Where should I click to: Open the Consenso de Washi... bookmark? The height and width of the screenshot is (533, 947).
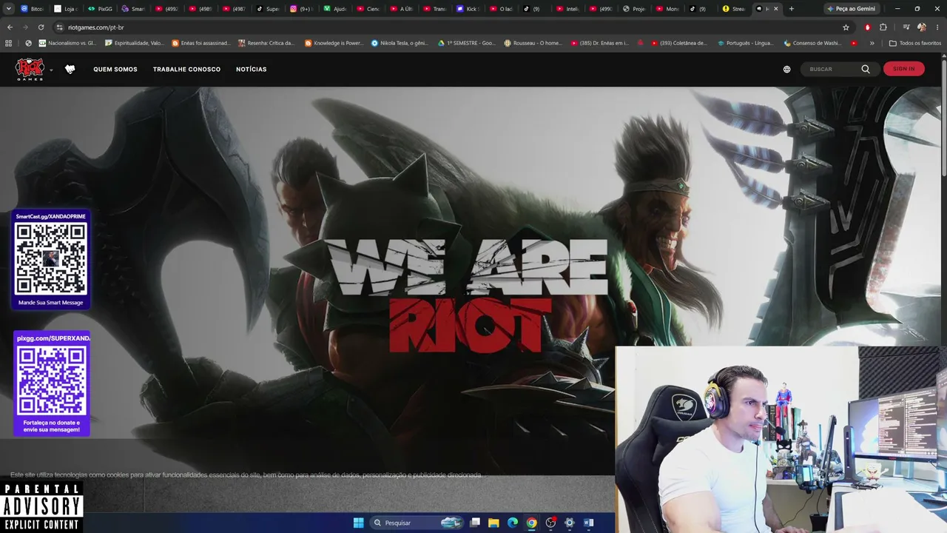(812, 43)
